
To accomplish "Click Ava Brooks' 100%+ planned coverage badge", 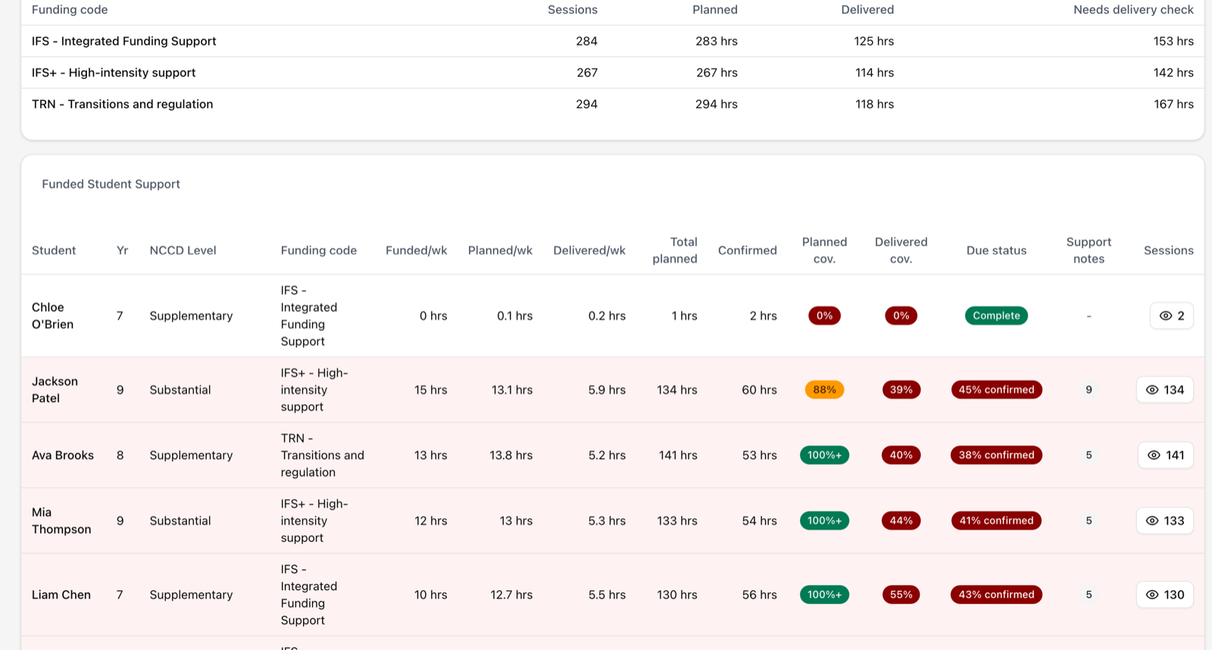I will [x=824, y=455].
